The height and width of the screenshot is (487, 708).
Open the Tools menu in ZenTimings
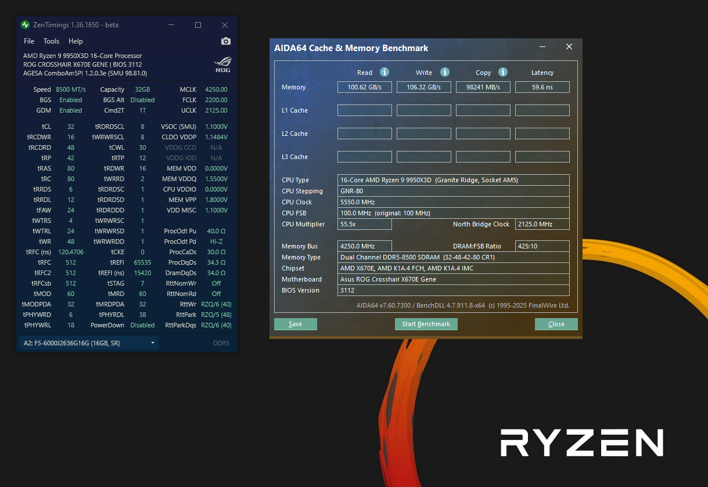[x=51, y=41]
